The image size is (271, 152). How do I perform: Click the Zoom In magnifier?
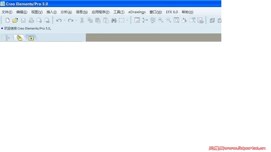click(x=161, y=20)
